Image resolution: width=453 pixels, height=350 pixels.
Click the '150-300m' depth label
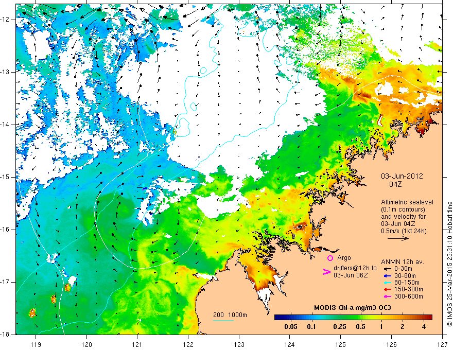pos(409,290)
